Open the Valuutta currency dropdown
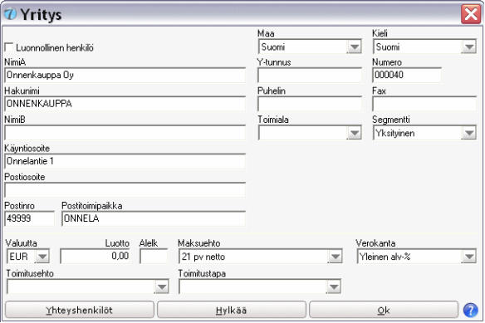Image resolution: width=485 pixels, height=323 pixels. (42, 257)
